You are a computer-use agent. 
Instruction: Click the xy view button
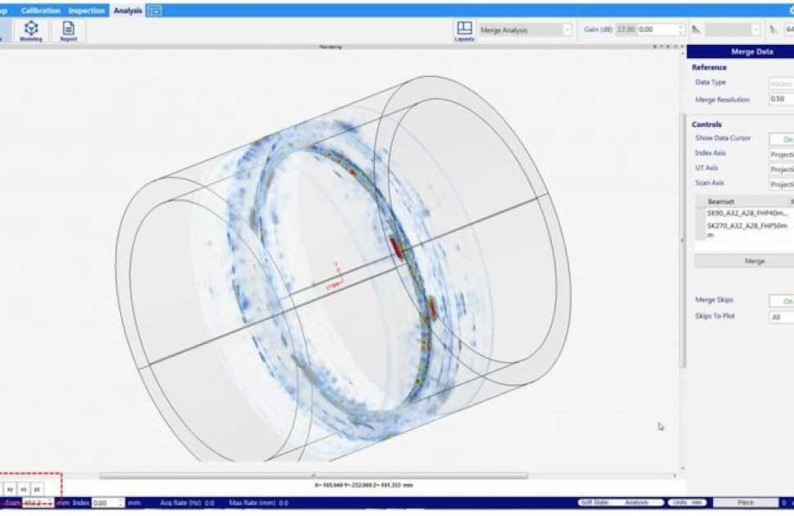(x=10, y=489)
